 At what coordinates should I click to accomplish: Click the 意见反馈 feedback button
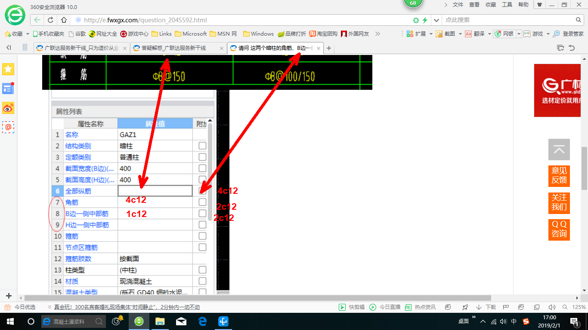(x=559, y=176)
